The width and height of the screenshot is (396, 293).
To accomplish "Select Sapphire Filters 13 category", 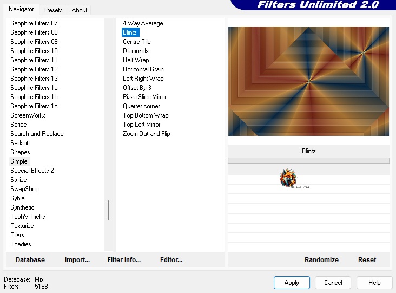I will pyautogui.click(x=34, y=79).
